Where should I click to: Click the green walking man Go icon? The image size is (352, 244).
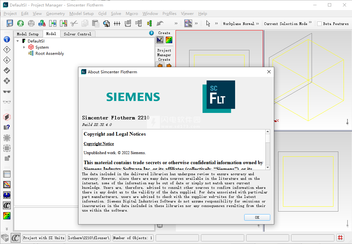[x=21, y=23]
